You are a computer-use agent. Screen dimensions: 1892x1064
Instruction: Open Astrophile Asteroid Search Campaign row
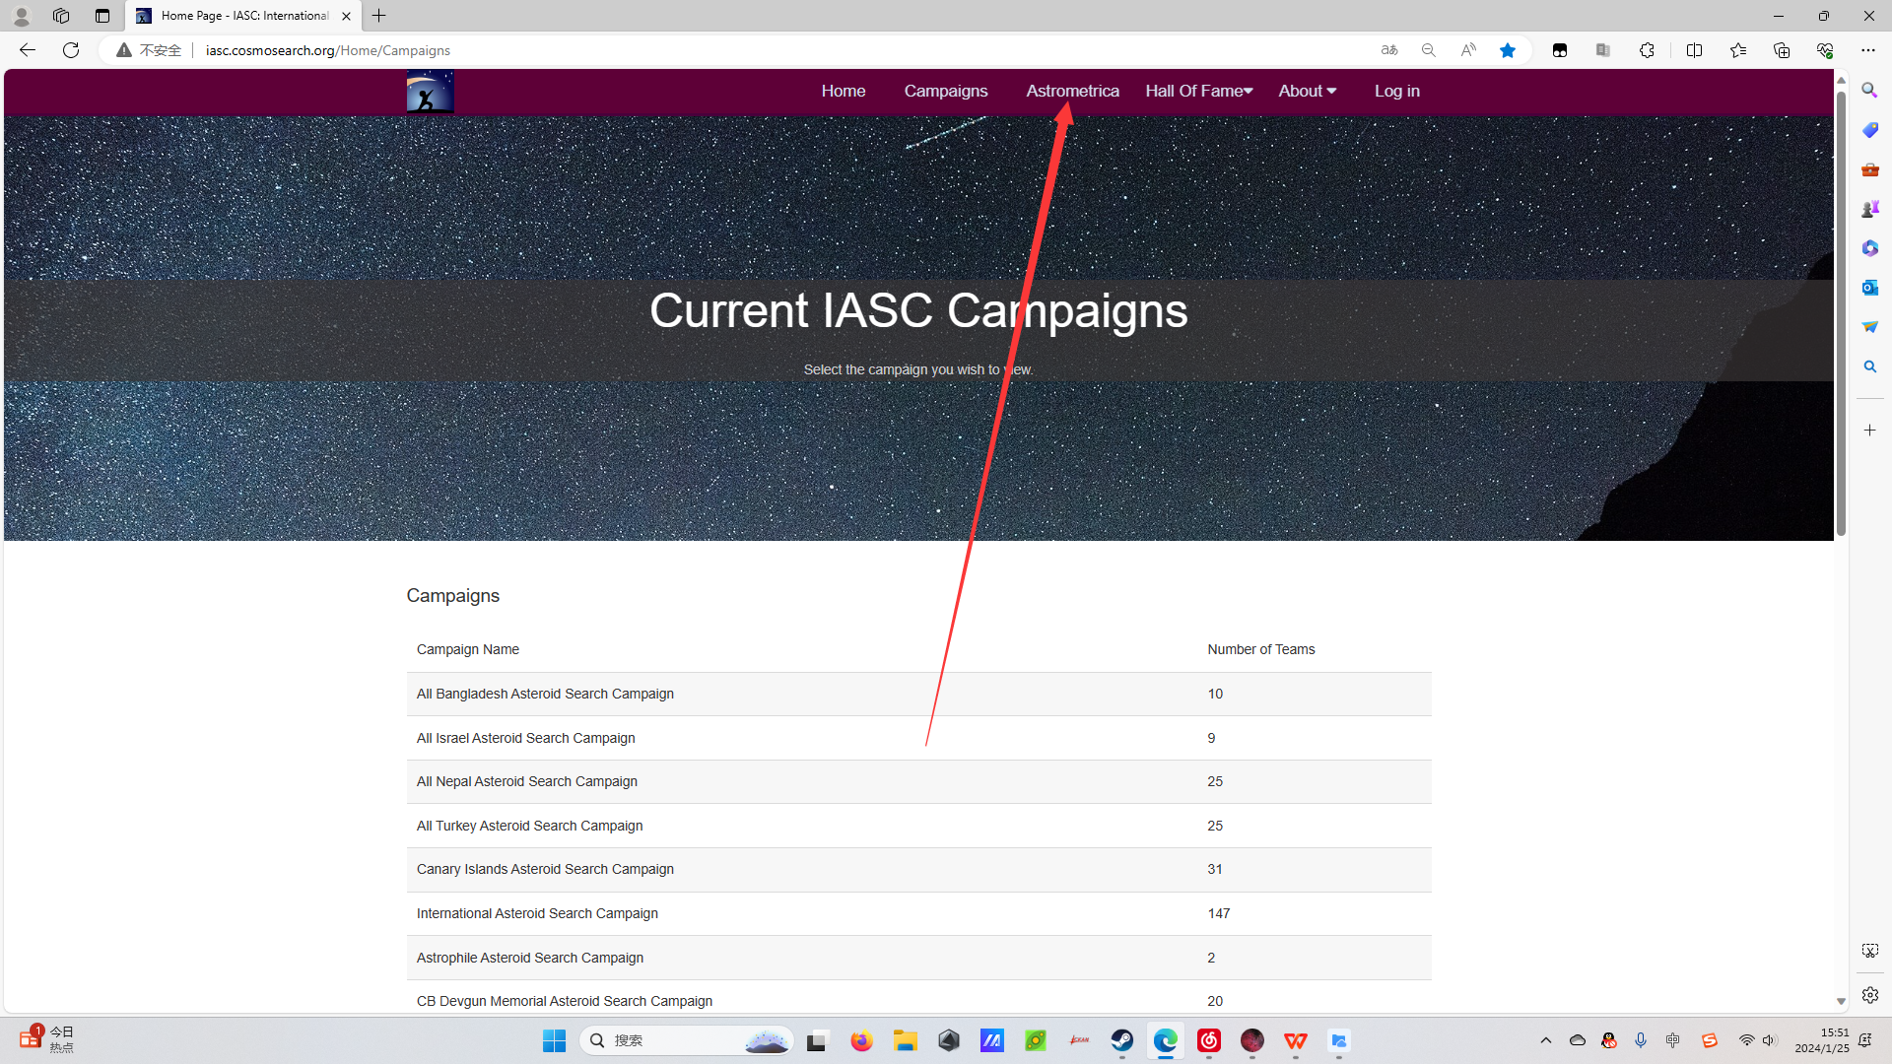[918, 958]
